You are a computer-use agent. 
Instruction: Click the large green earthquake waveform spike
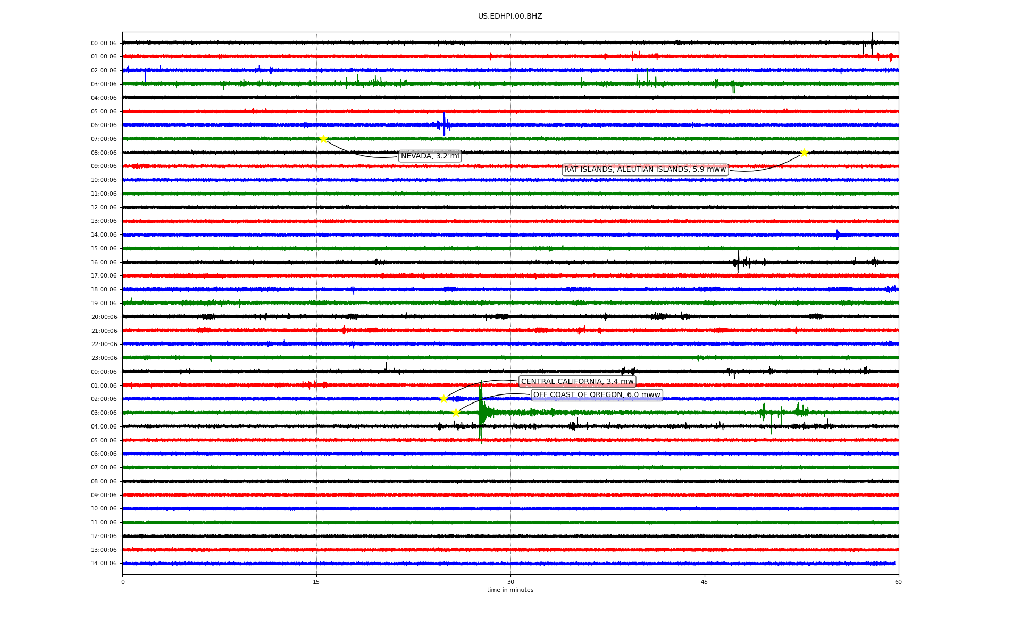coord(481,413)
